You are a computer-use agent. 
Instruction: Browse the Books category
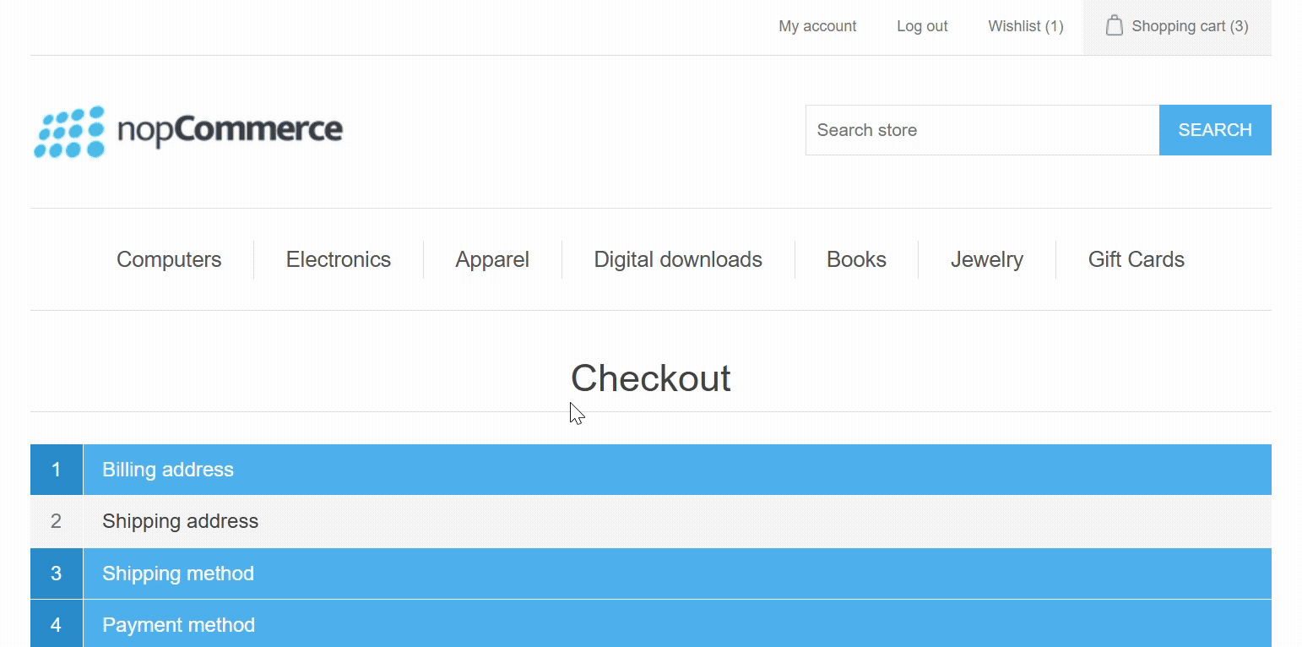[x=855, y=259]
